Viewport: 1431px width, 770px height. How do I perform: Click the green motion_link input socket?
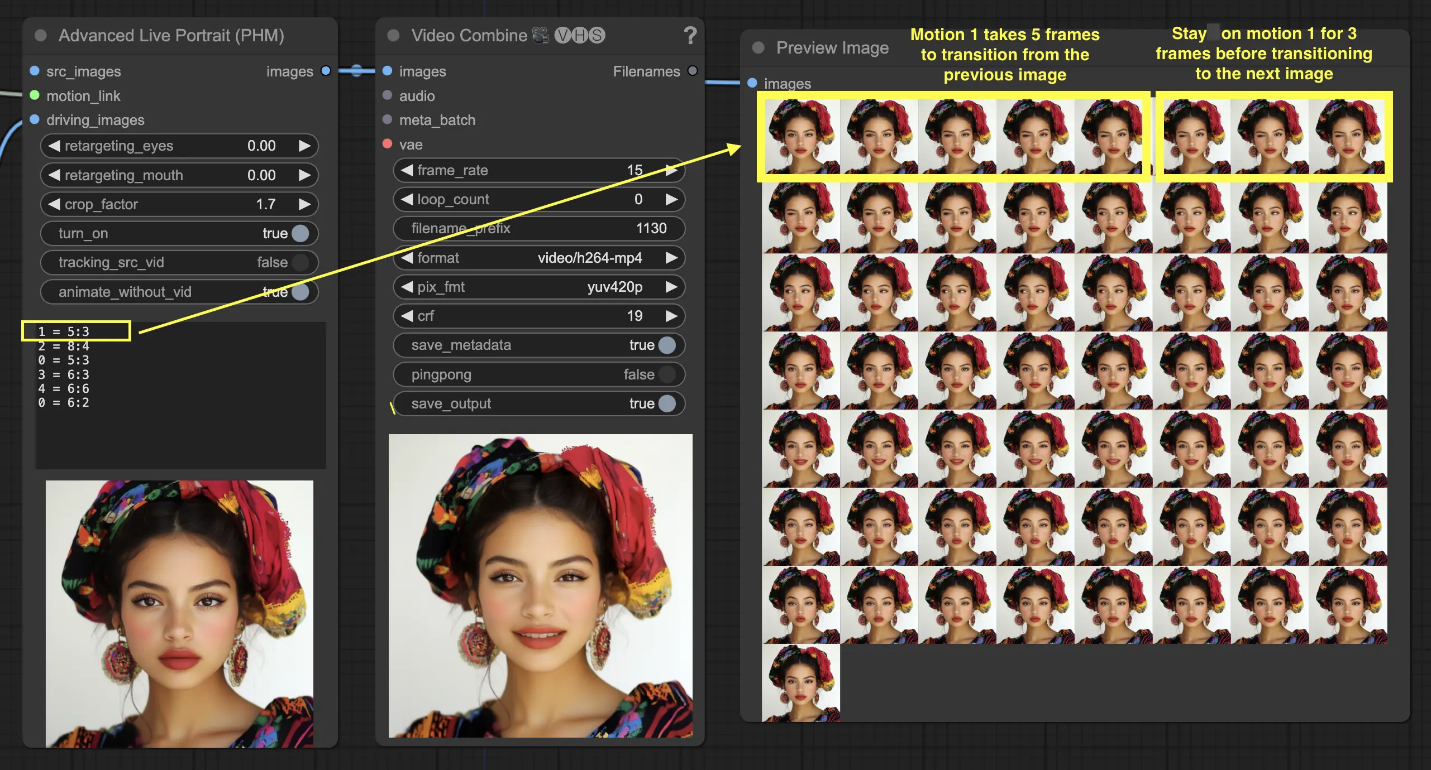point(35,95)
